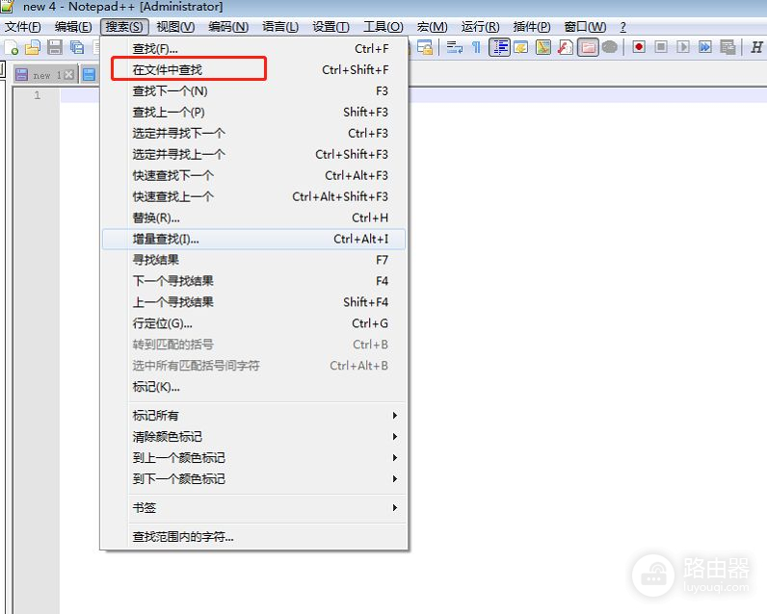The height and width of the screenshot is (614, 767).
Task: Click the Open file folder icon
Action: point(33,47)
